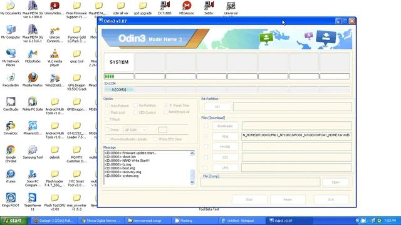401x225 pixels.
Task: Click the PDA file path field
Action: pos(296,136)
